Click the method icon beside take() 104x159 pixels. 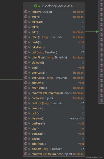tap(26, 27)
